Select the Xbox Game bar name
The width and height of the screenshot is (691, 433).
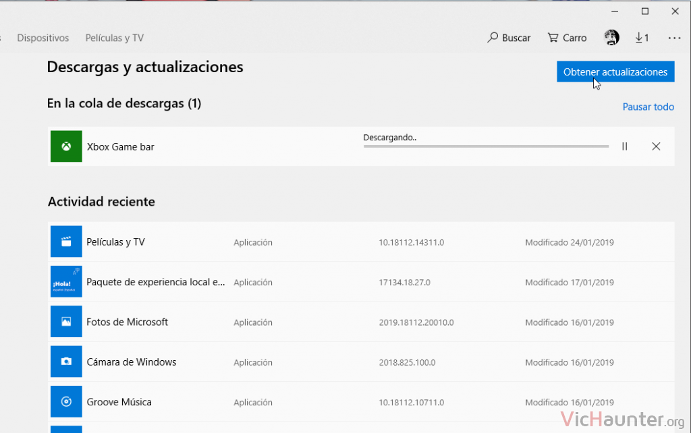120,146
